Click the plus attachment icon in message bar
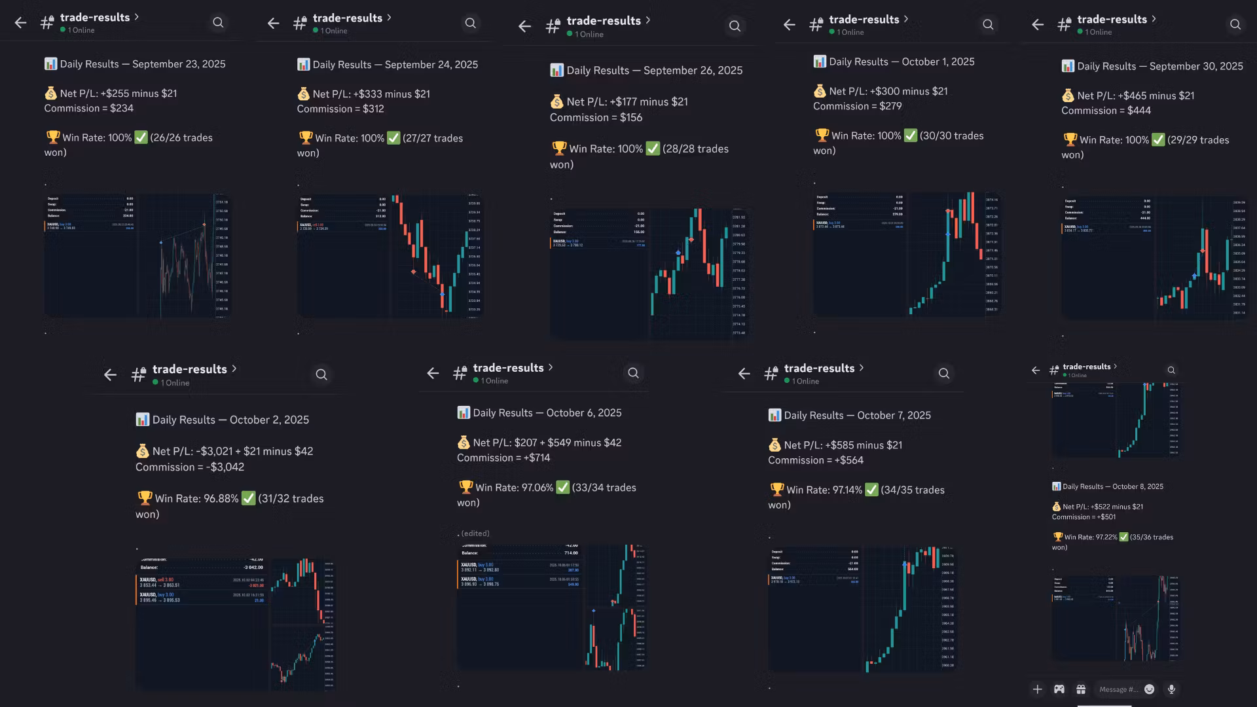 click(1037, 689)
